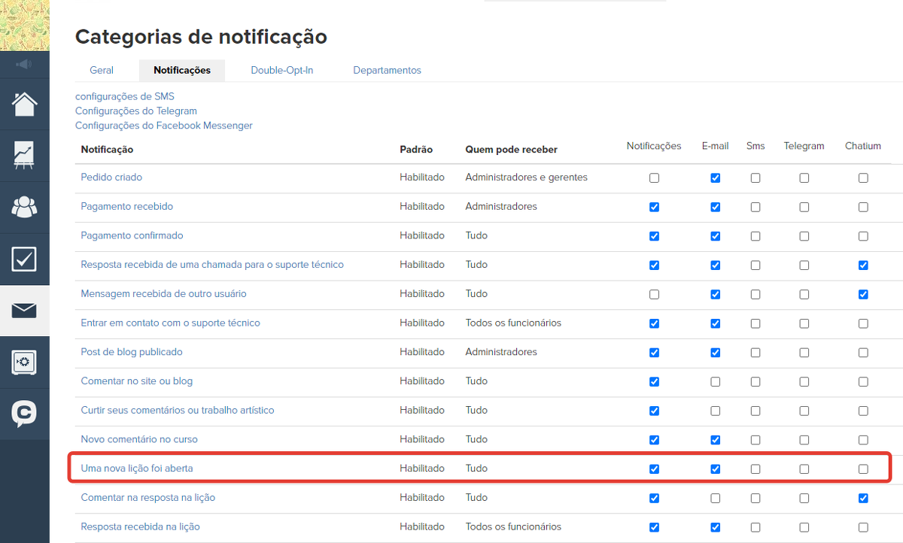Click the speaker sound icon in sidebar
This screenshot has height=543, width=903.
[25, 65]
